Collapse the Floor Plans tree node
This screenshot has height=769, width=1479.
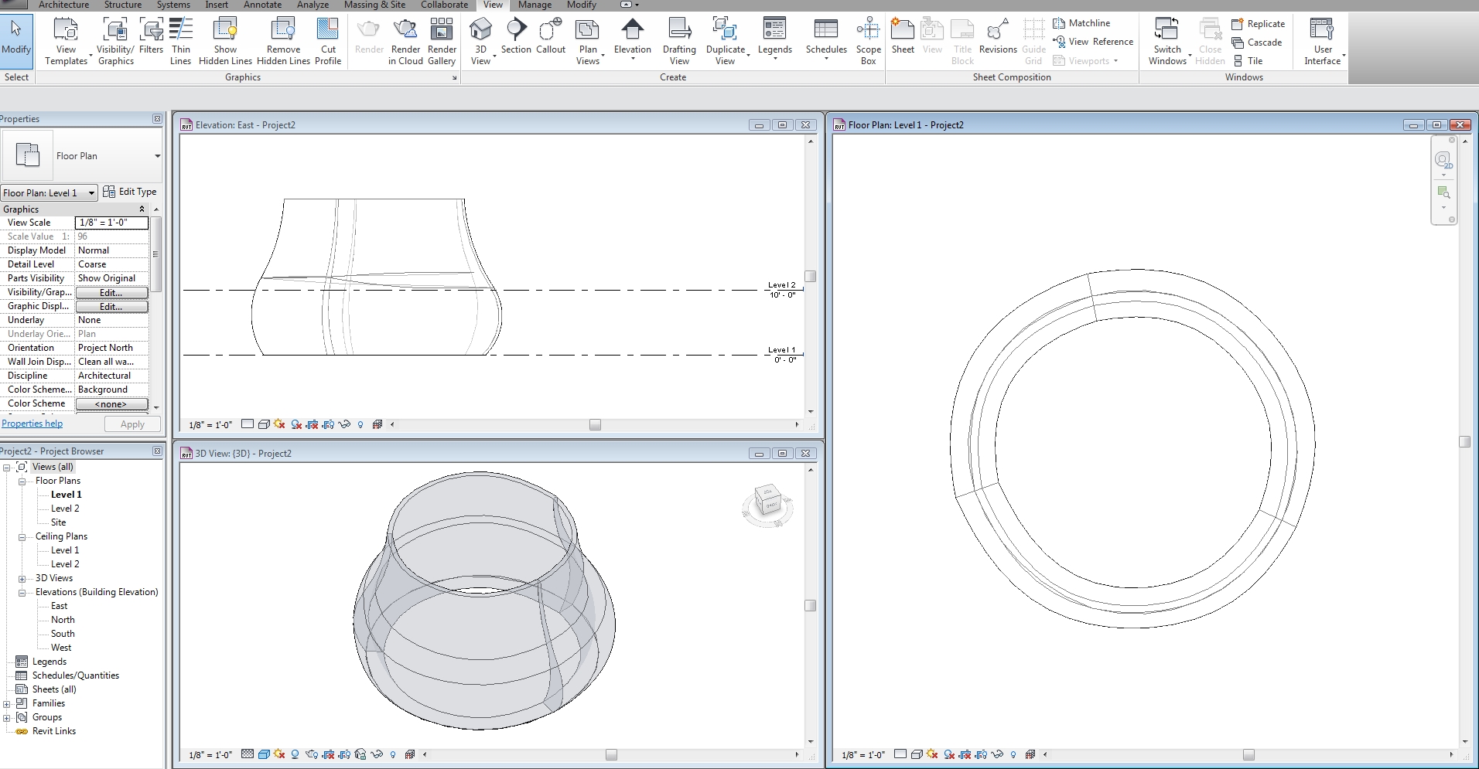coord(22,481)
